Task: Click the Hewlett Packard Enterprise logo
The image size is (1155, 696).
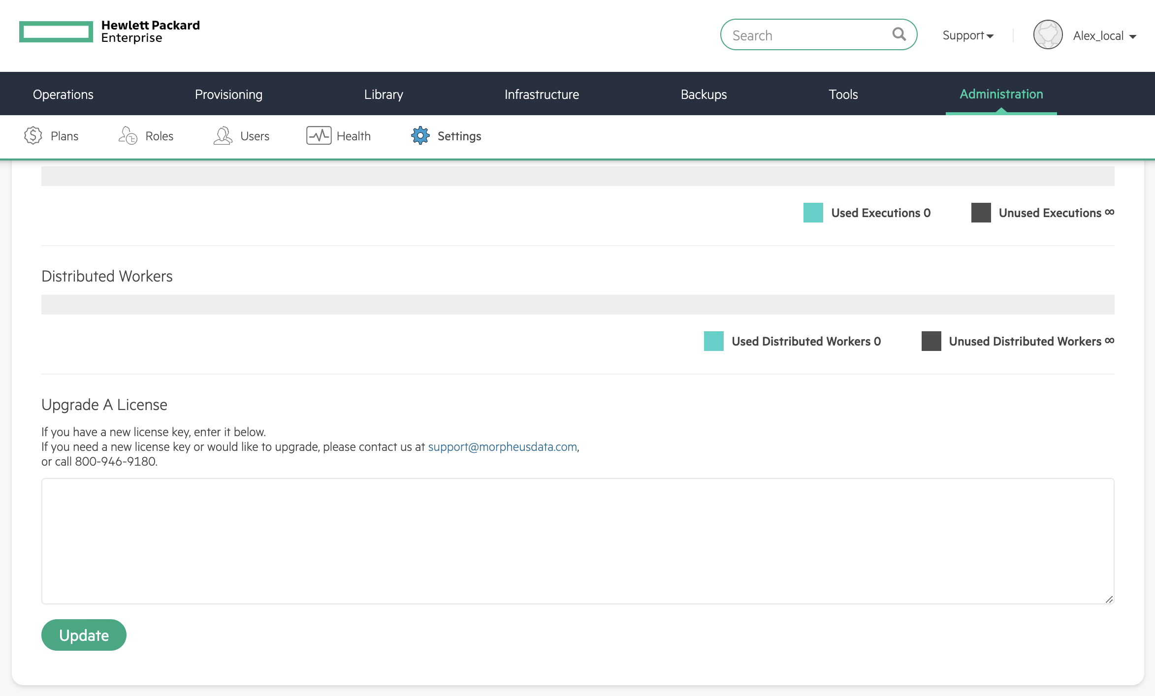Action: pyautogui.click(x=109, y=32)
